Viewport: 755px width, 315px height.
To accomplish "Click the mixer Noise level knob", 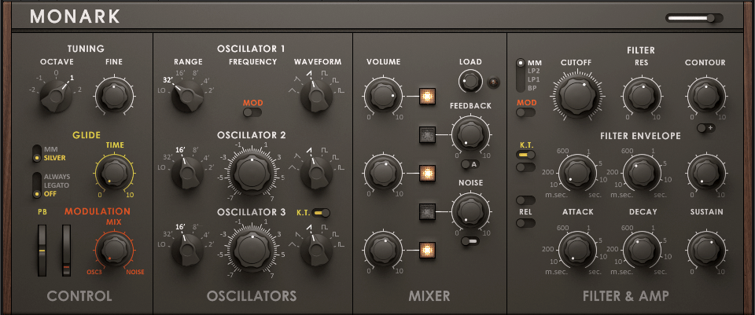I will 470,211.
